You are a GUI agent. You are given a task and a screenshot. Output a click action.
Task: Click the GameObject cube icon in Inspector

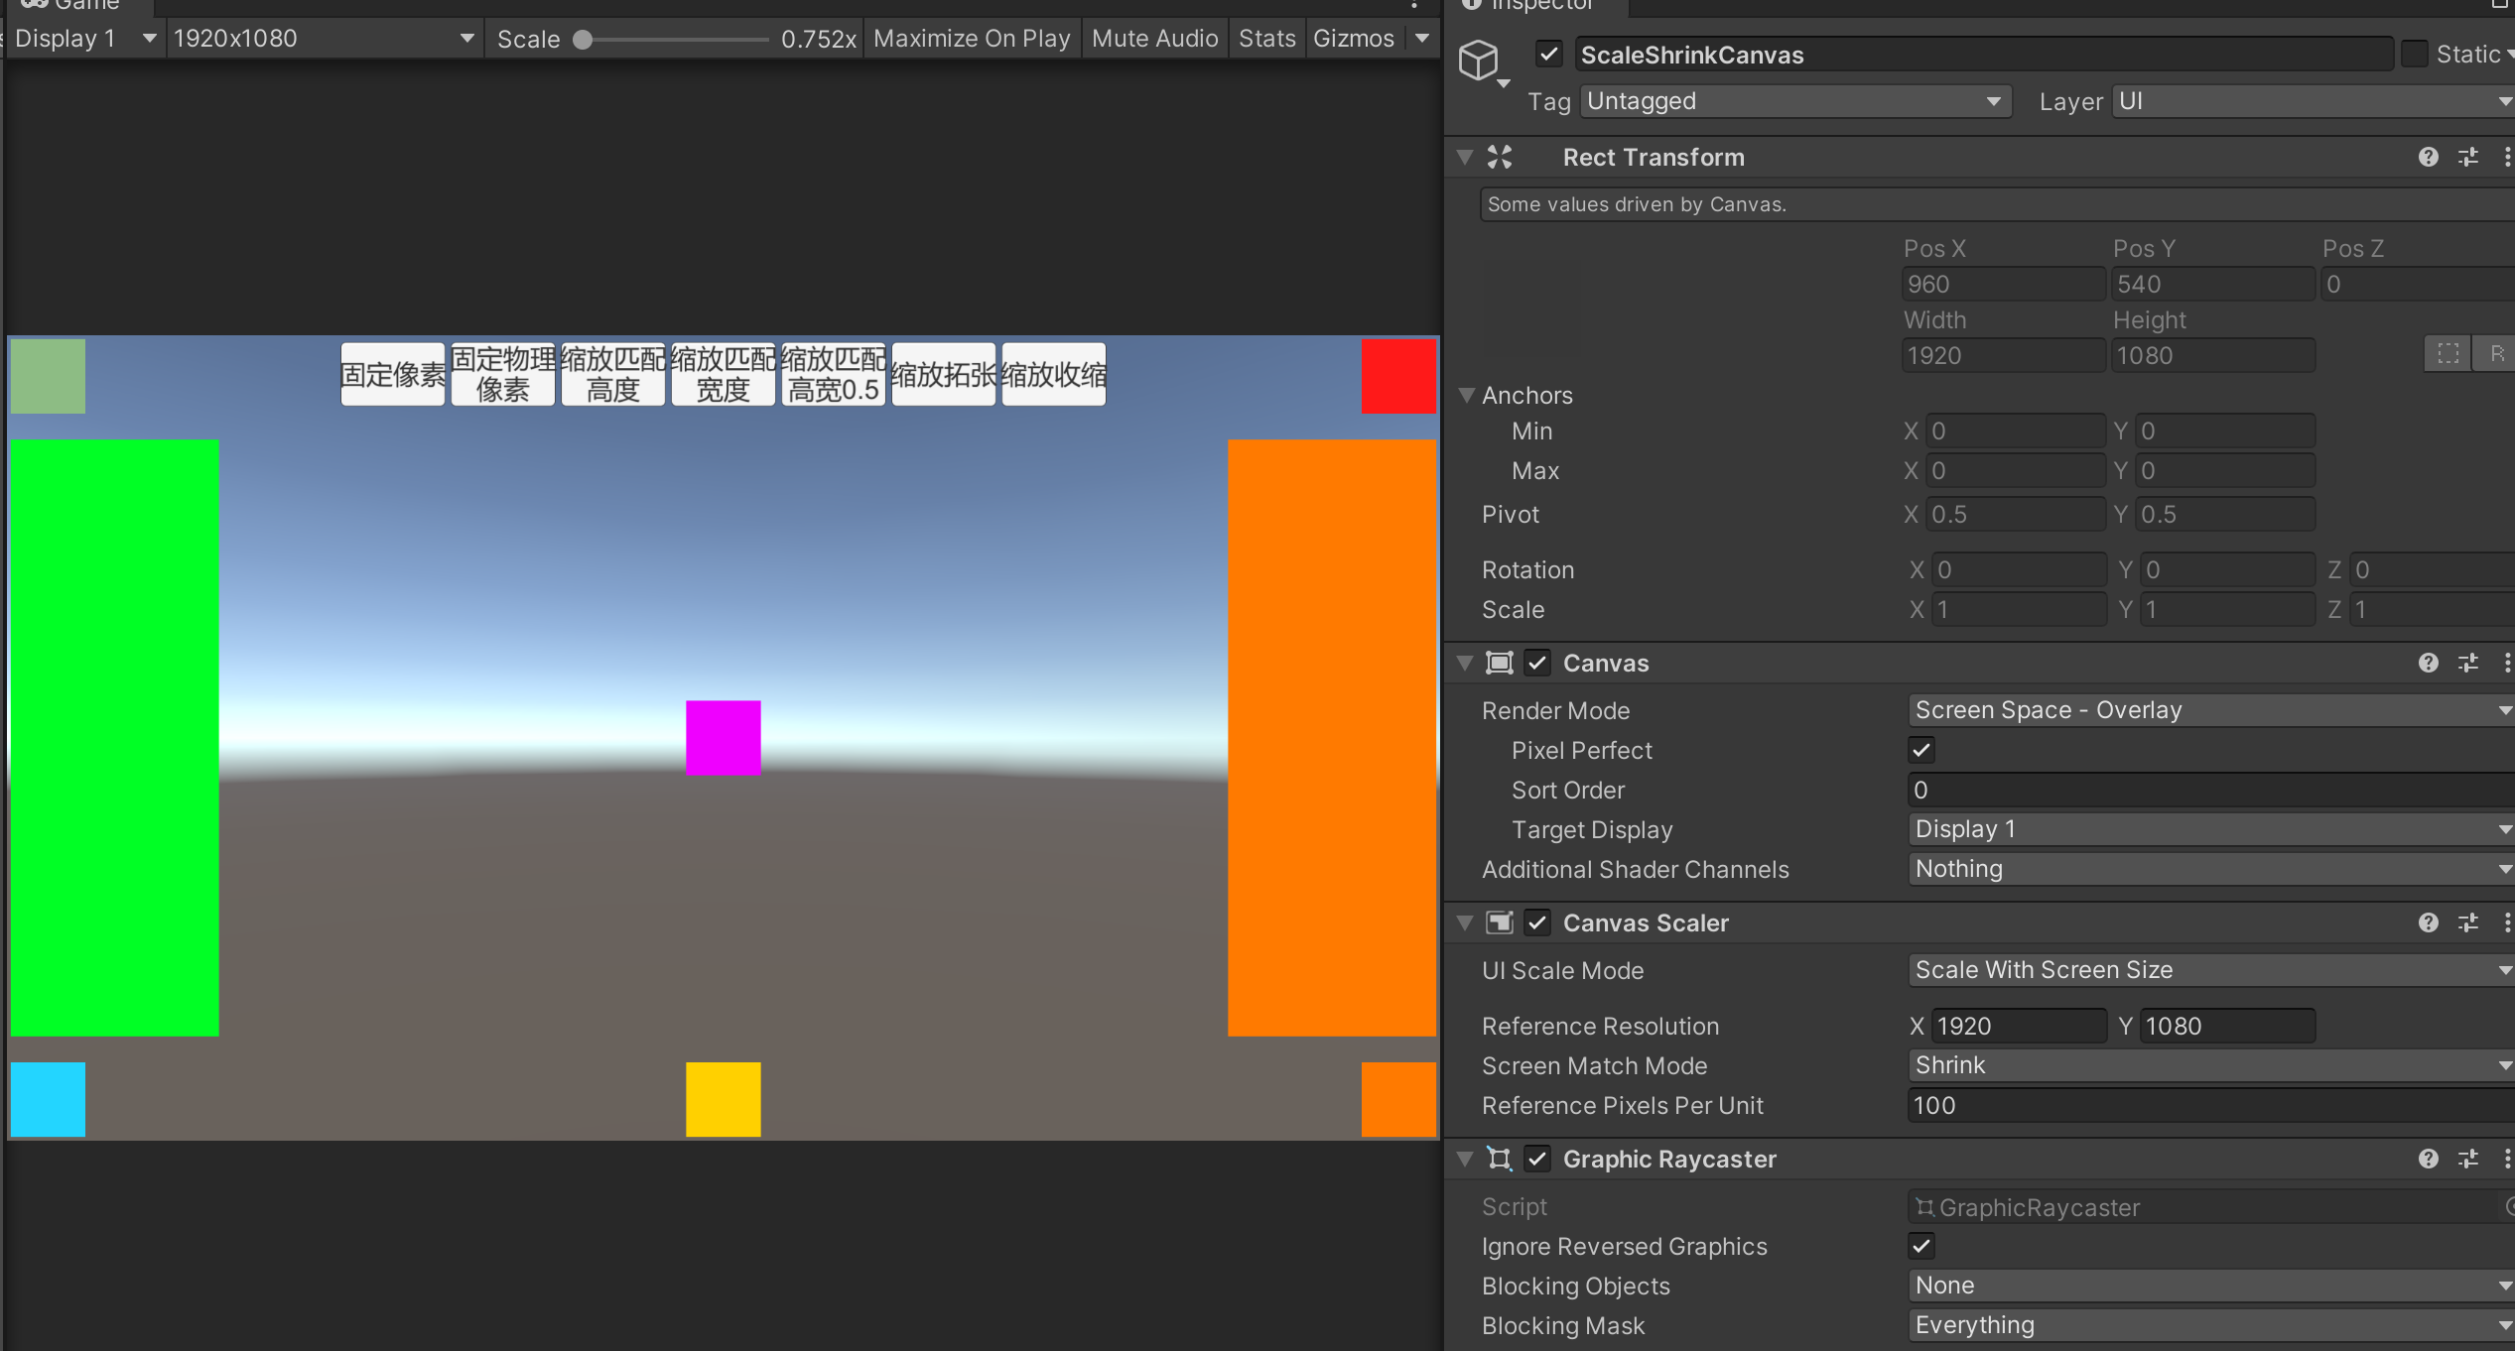1478,60
